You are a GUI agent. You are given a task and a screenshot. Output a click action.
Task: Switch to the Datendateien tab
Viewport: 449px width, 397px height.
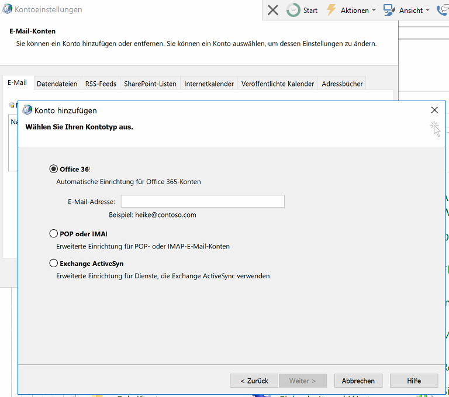(x=57, y=84)
